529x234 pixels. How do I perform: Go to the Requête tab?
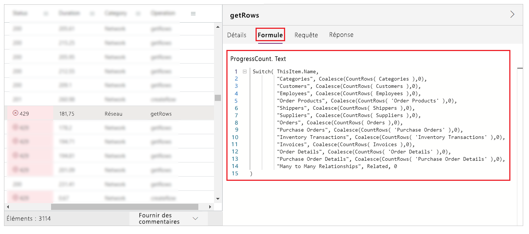pos(306,35)
